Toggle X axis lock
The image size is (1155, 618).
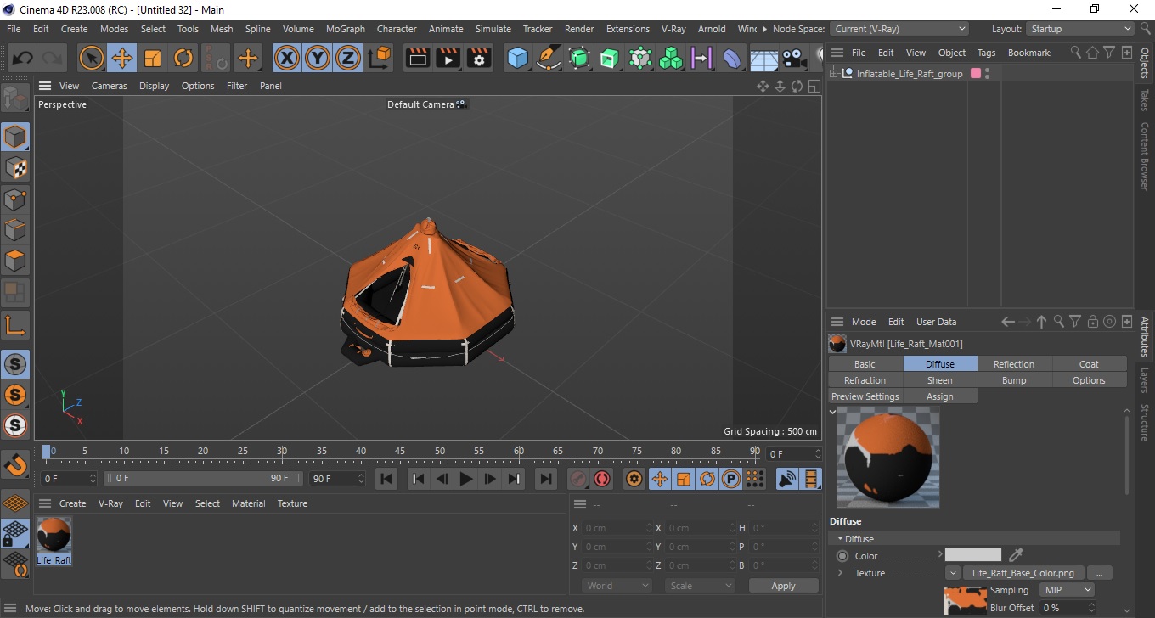coord(287,58)
